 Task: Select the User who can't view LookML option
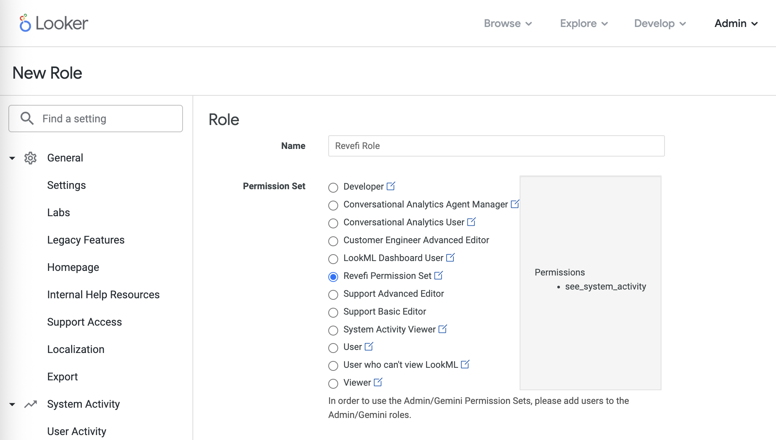[x=333, y=366]
